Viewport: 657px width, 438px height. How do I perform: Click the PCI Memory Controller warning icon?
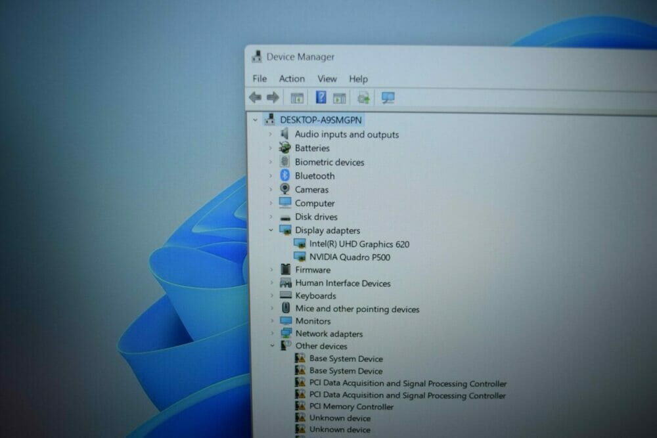300,406
